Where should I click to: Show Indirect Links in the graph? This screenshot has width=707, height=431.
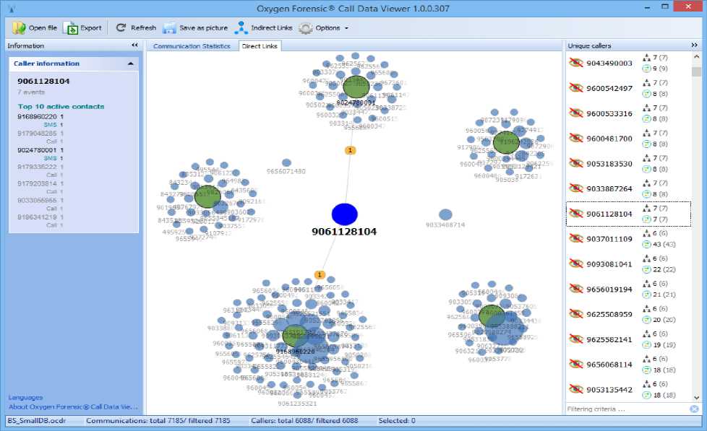pyautogui.click(x=264, y=28)
